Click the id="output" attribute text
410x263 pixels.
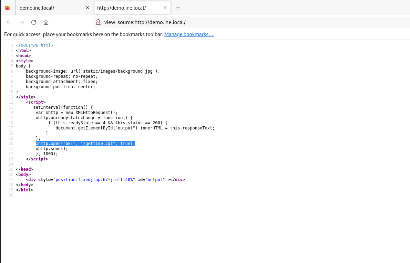point(151,180)
